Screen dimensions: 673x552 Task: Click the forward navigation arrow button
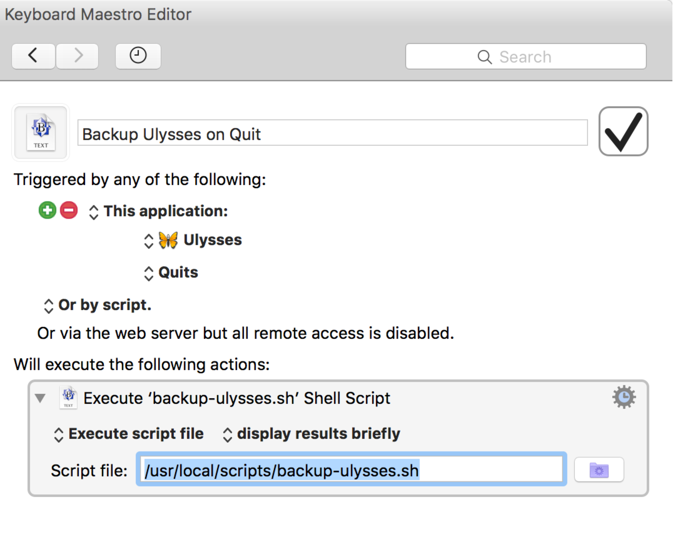77,56
